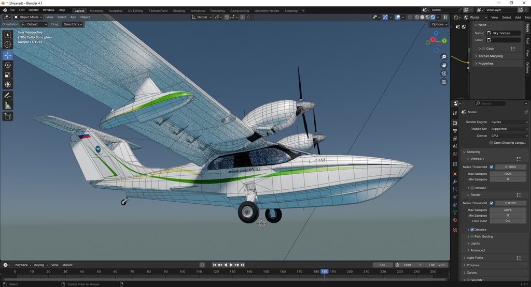Uncheck the Render Denoise checkbox
This screenshot has width=531, height=287.
[x=472, y=230]
